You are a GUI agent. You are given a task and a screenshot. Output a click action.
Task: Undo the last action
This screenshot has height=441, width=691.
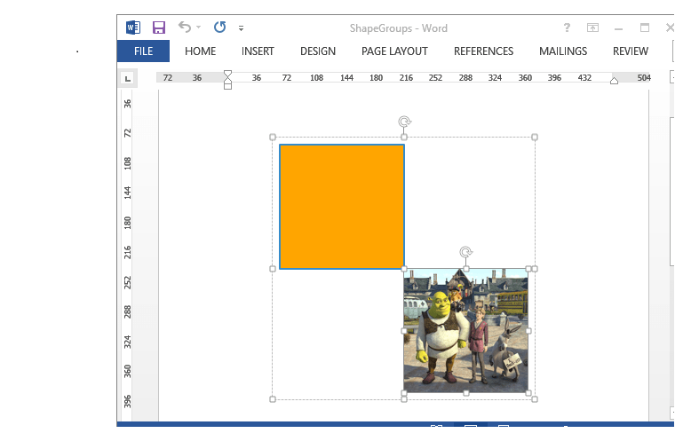pos(185,28)
